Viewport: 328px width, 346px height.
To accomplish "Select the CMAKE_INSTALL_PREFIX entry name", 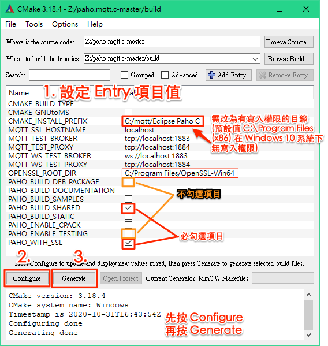I will pyautogui.click(x=48, y=121).
